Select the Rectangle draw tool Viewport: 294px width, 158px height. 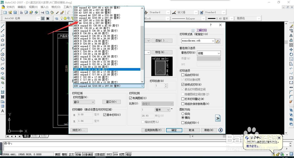tap(3, 45)
